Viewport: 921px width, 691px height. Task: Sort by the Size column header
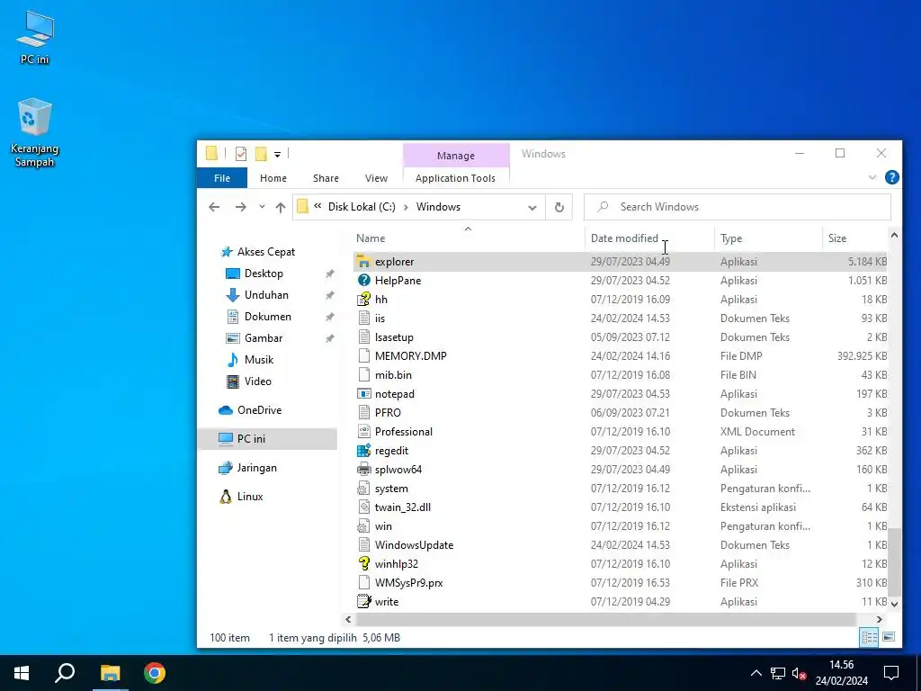click(837, 238)
